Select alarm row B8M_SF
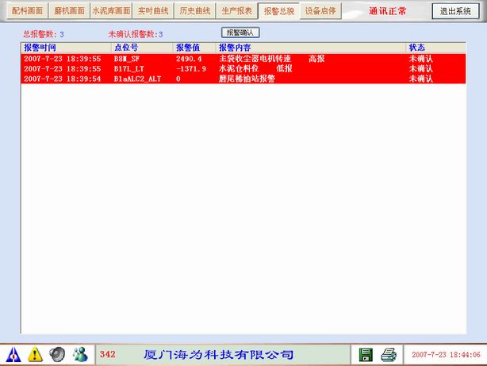This screenshot has width=487, height=366. pyautogui.click(x=243, y=59)
